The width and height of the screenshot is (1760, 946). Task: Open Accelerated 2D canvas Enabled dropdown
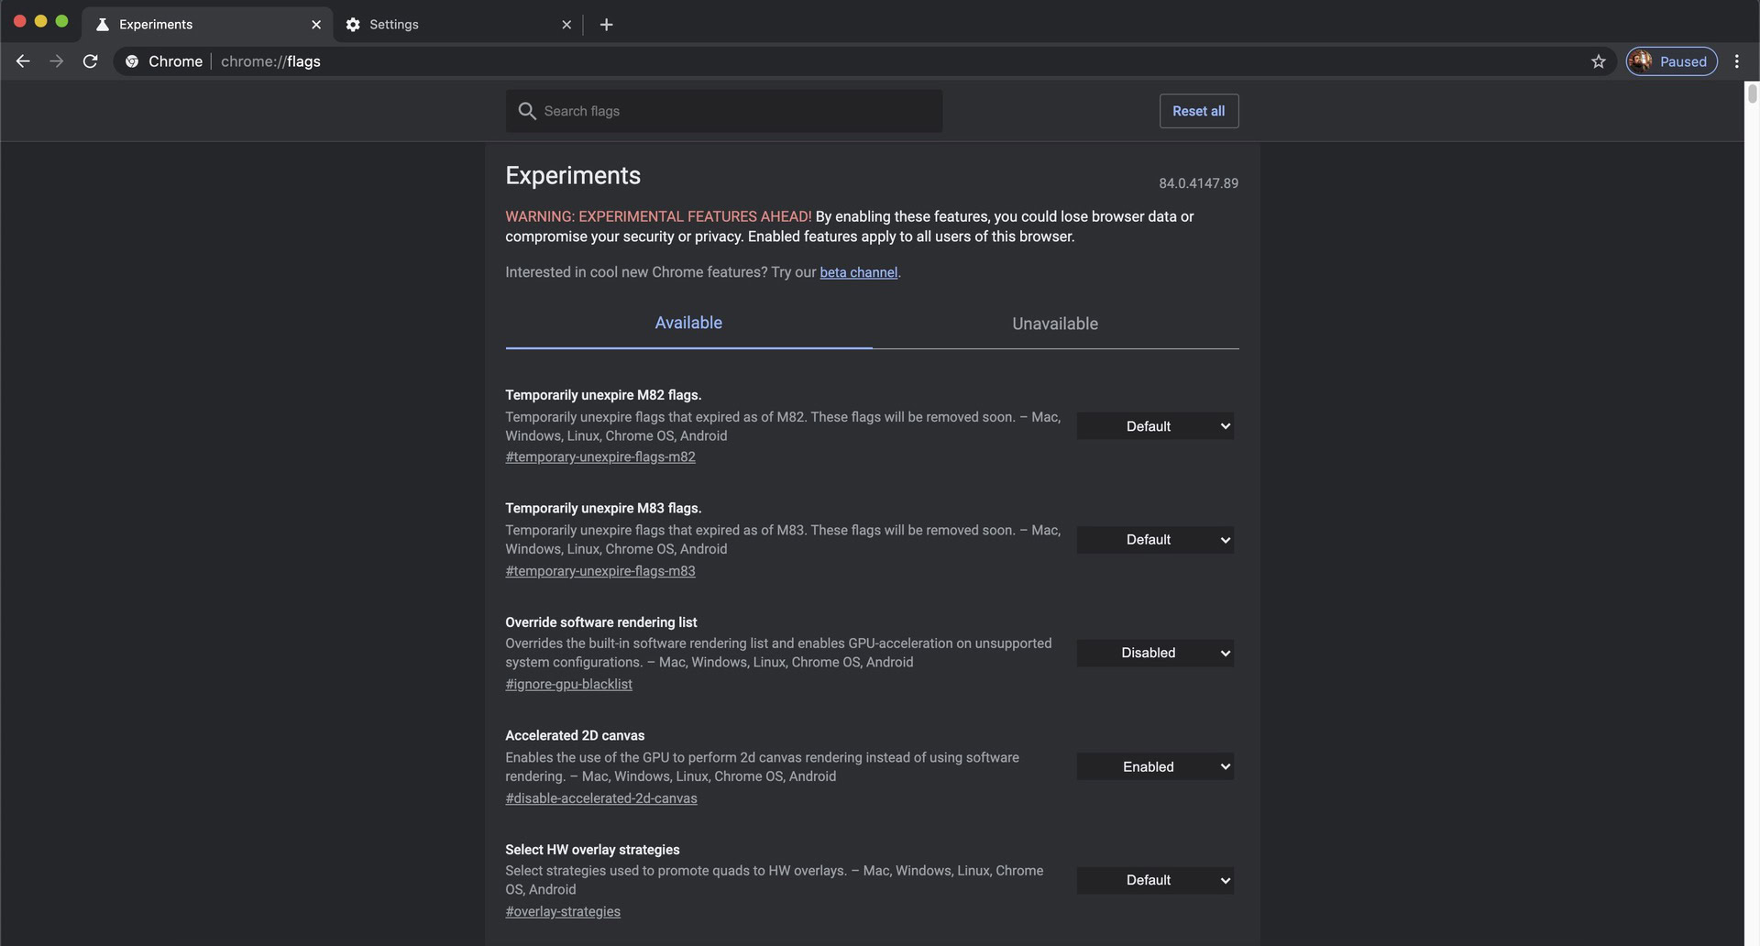tap(1154, 766)
